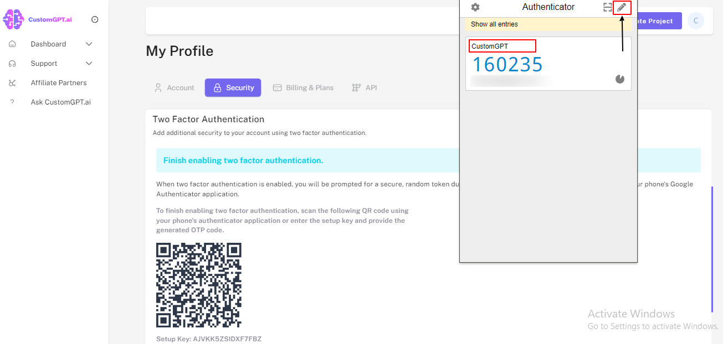Open the Ask CustomGPT.ai help icon

pos(12,102)
